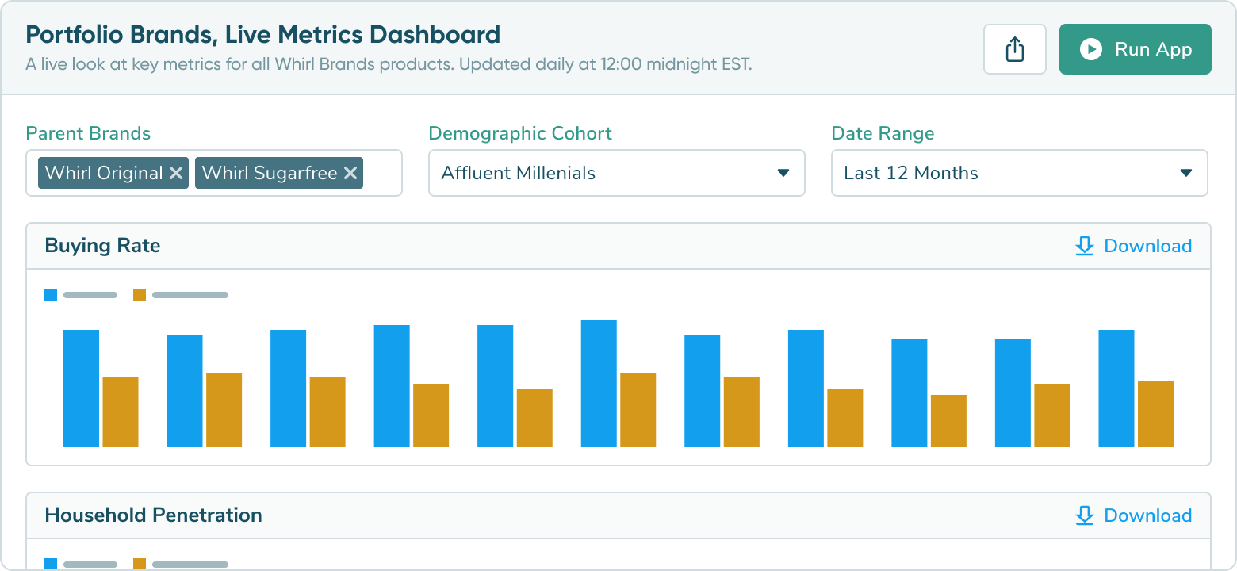1237x571 pixels.
Task: Click the blue legend square in Buying Rate chart
Action: coord(50,294)
